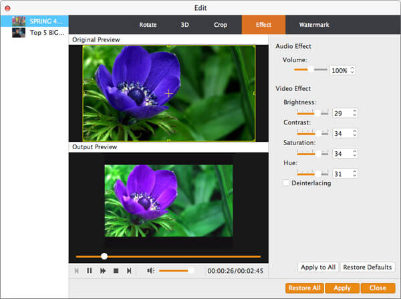Click in the Contrast value field
The image size is (401, 299).
(x=341, y=134)
